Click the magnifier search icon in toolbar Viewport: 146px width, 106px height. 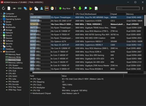tap(85, 8)
